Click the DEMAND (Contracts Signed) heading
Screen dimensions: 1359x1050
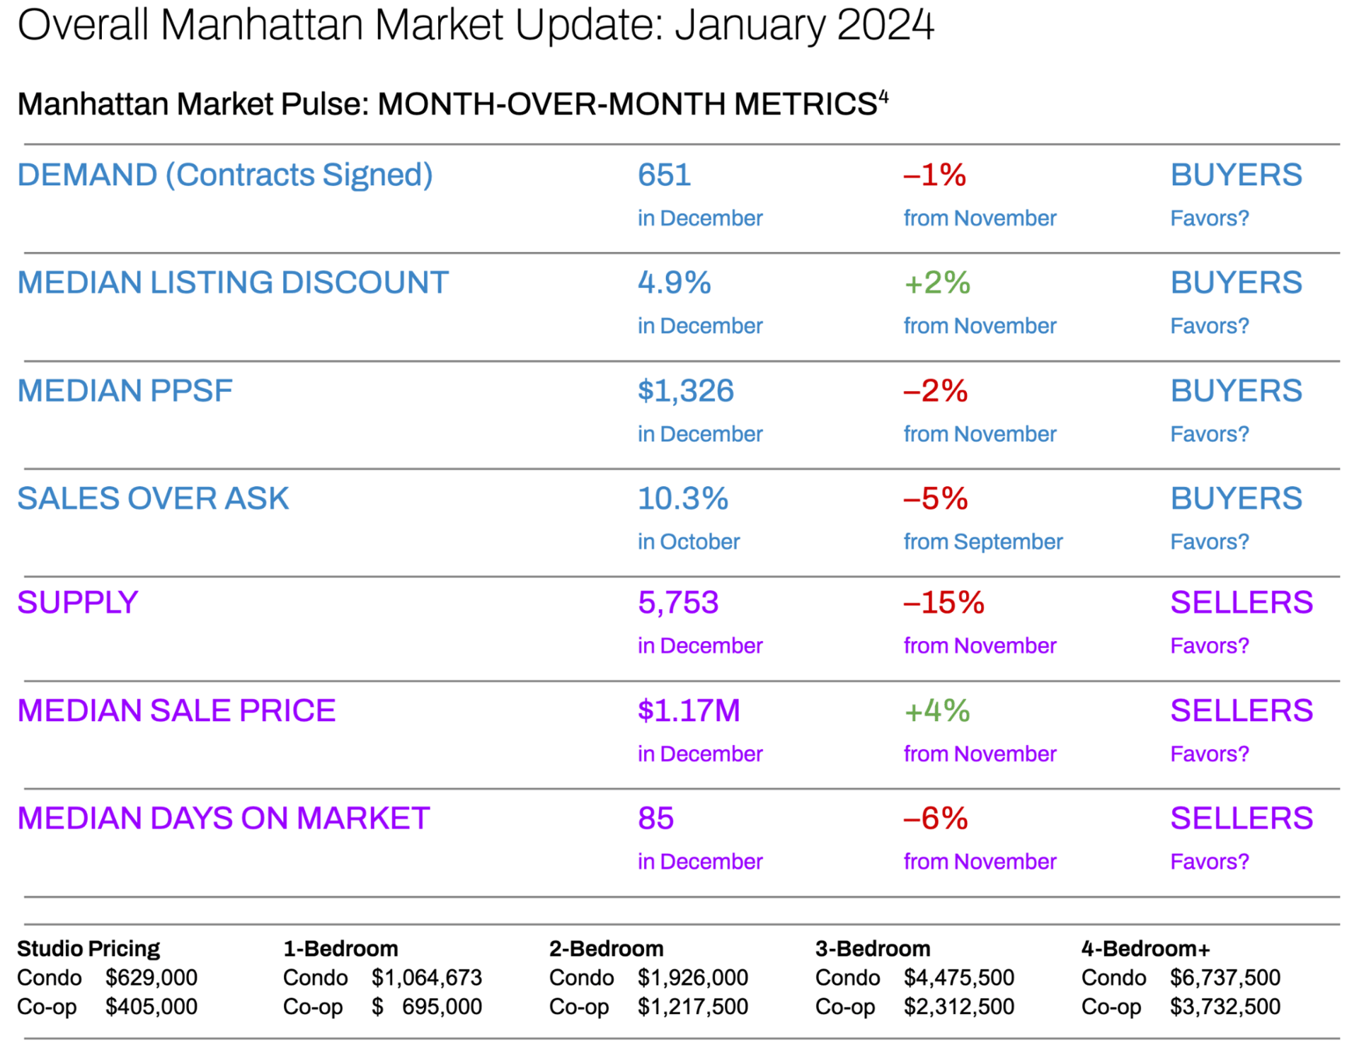click(224, 175)
